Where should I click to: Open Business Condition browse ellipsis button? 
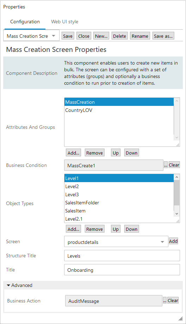click(x=166, y=165)
